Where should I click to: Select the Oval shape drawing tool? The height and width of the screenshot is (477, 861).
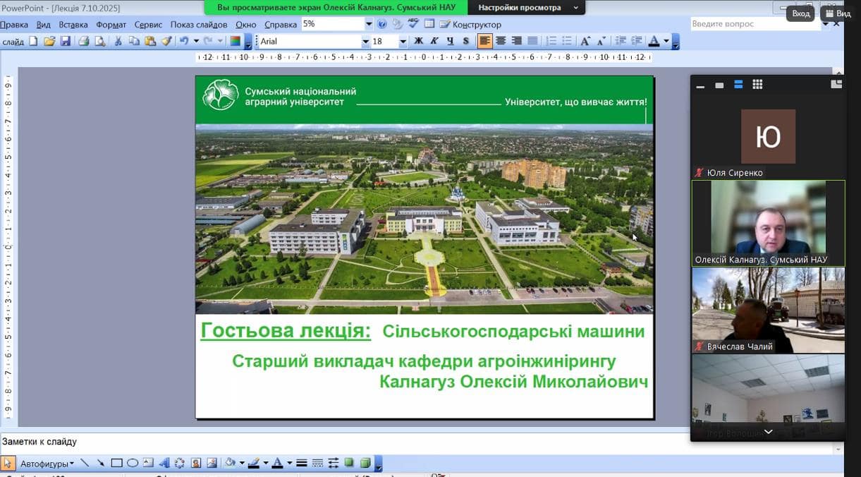[x=132, y=464]
